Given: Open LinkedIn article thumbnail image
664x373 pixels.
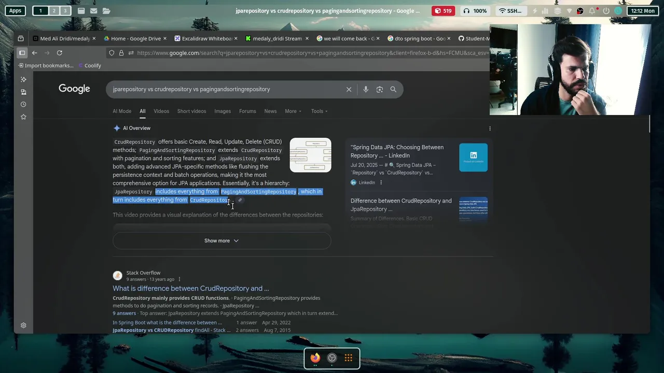Looking at the screenshot, I should click(473, 157).
